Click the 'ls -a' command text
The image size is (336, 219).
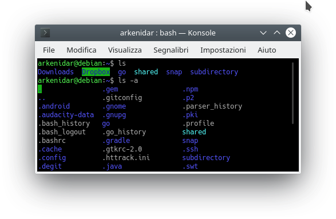(128, 81)
